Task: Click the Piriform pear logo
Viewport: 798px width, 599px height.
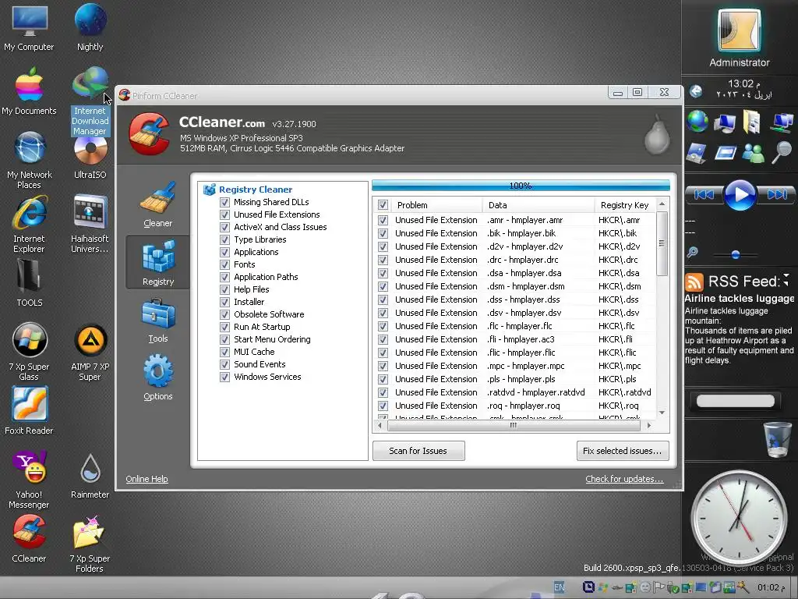Action: tap(656, 134)
